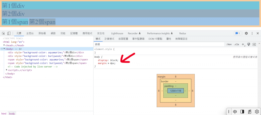
Task: Open the Performance insights tab
Action: [160, 33]
